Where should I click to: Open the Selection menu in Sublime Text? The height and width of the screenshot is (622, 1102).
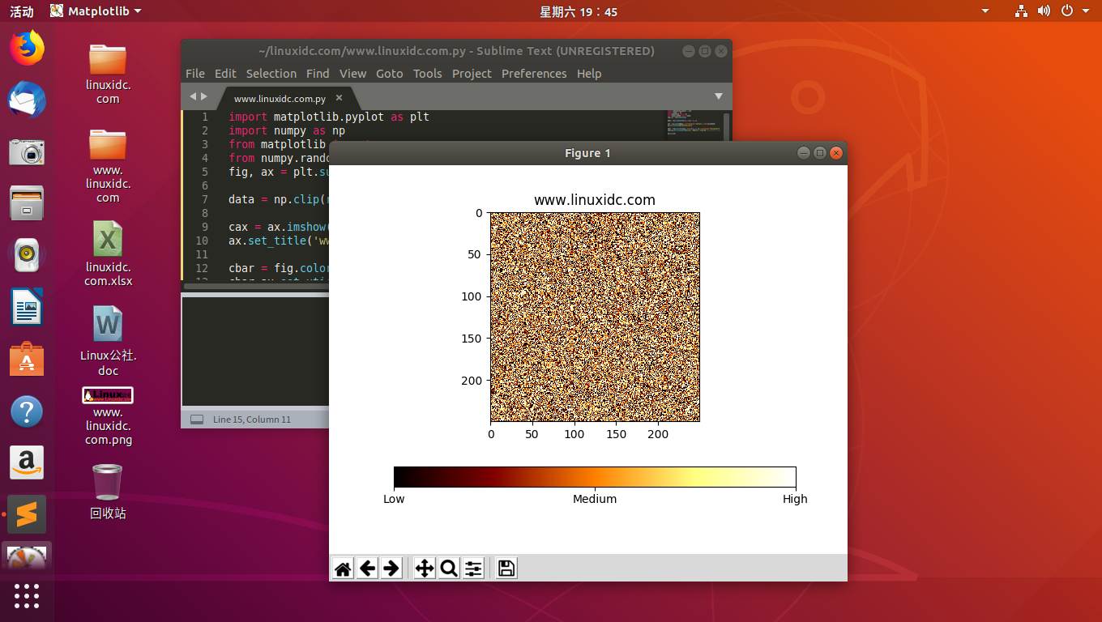pos(271,74)
